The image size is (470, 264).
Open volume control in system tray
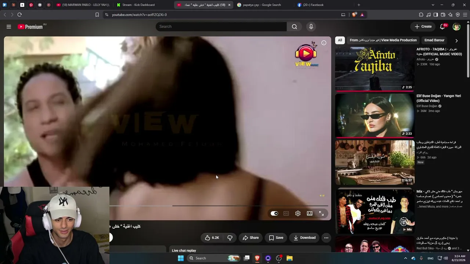pos(446,258)
